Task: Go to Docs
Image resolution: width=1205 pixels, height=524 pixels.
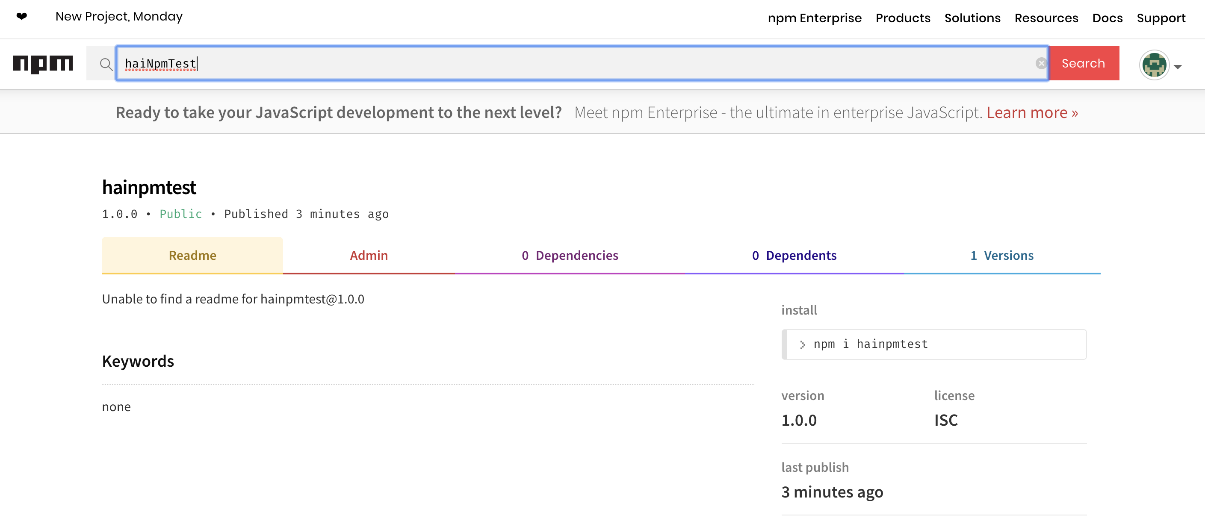Action: coord(1107,18)
